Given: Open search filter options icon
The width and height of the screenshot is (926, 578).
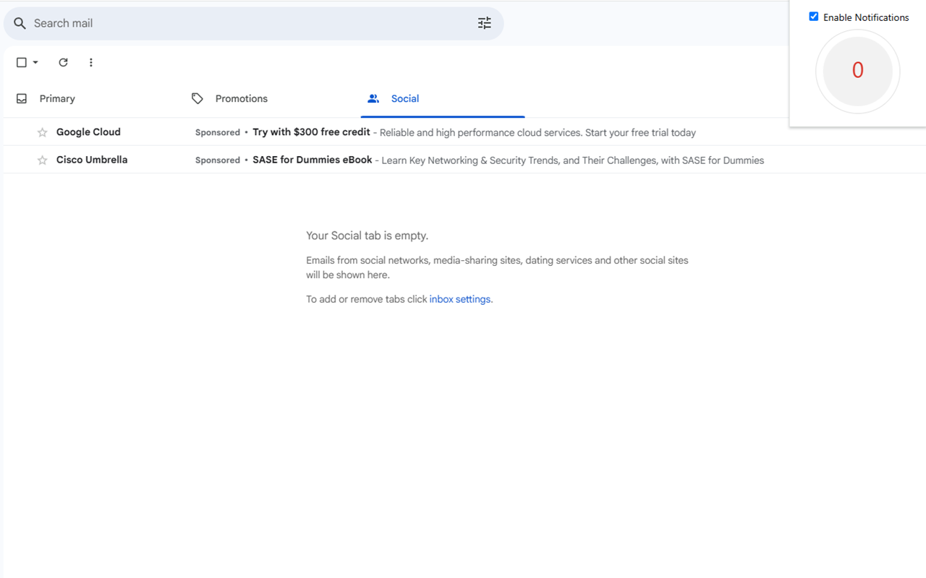Looking at the screenshot, I should 485,23.
